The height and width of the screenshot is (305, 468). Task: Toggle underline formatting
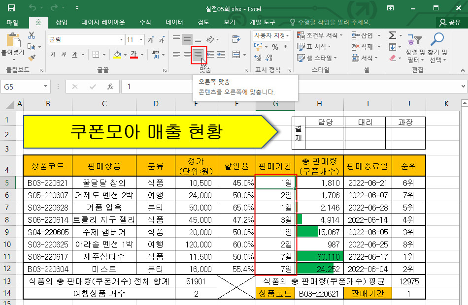[x=74, y=55]
